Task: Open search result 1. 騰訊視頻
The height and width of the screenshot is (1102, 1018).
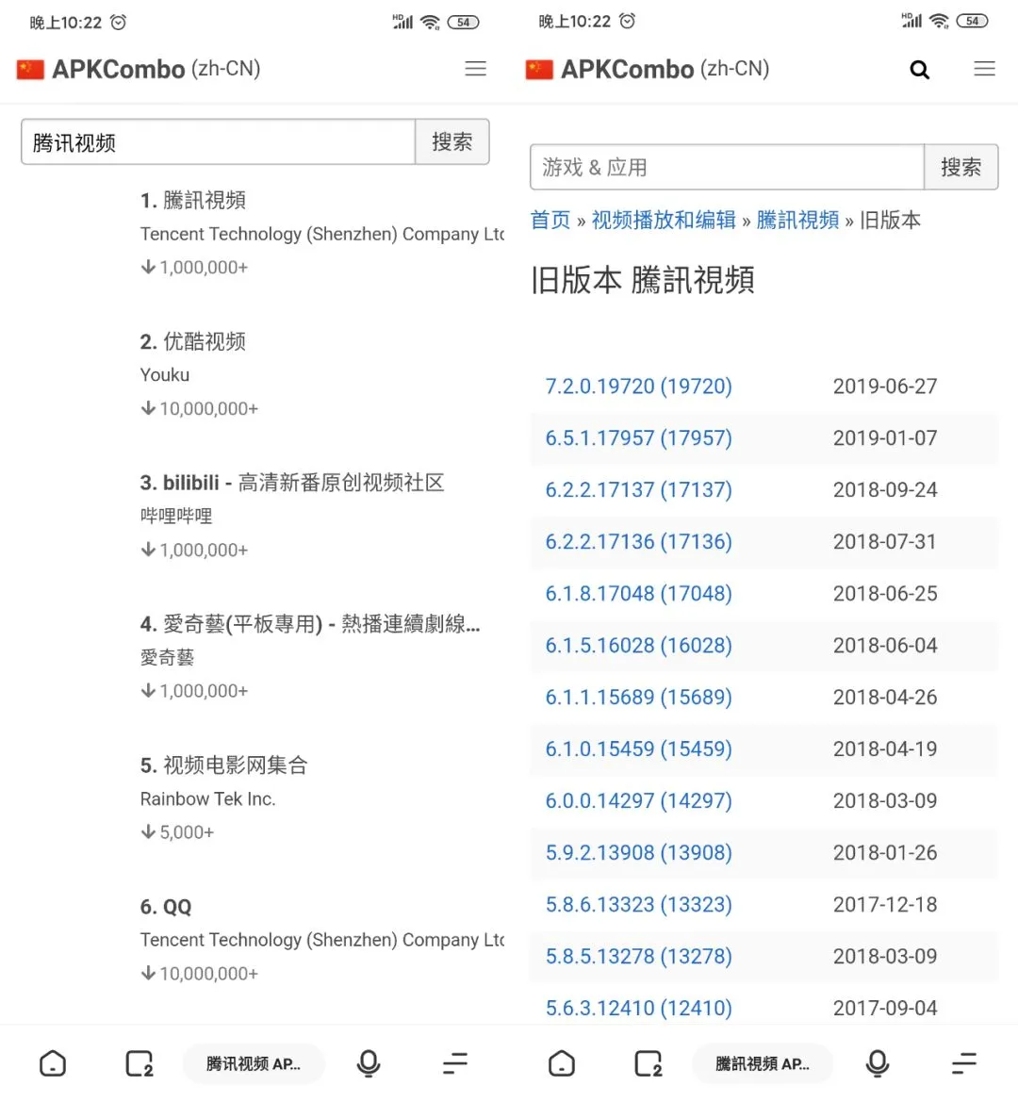Action: tap(193, 200)
